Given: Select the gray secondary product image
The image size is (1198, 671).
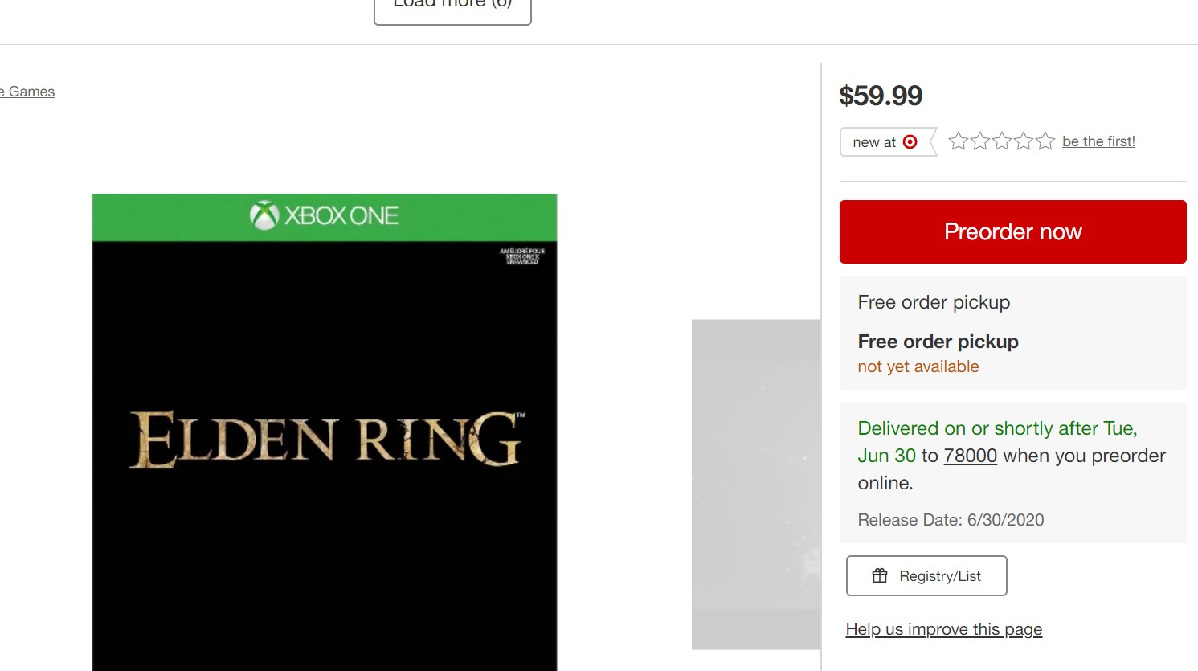Looking at the screenshot, I should [755, 484].
